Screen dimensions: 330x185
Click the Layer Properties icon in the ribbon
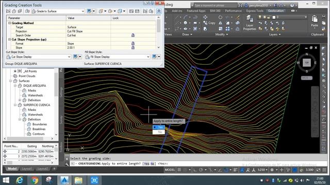point(250,18)
